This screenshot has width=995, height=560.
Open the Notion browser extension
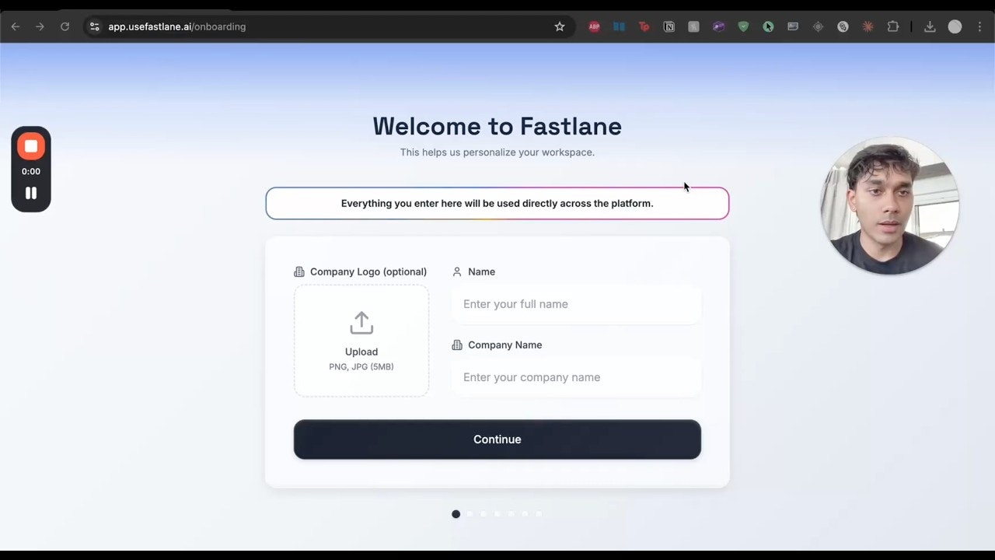click(669, 26)
